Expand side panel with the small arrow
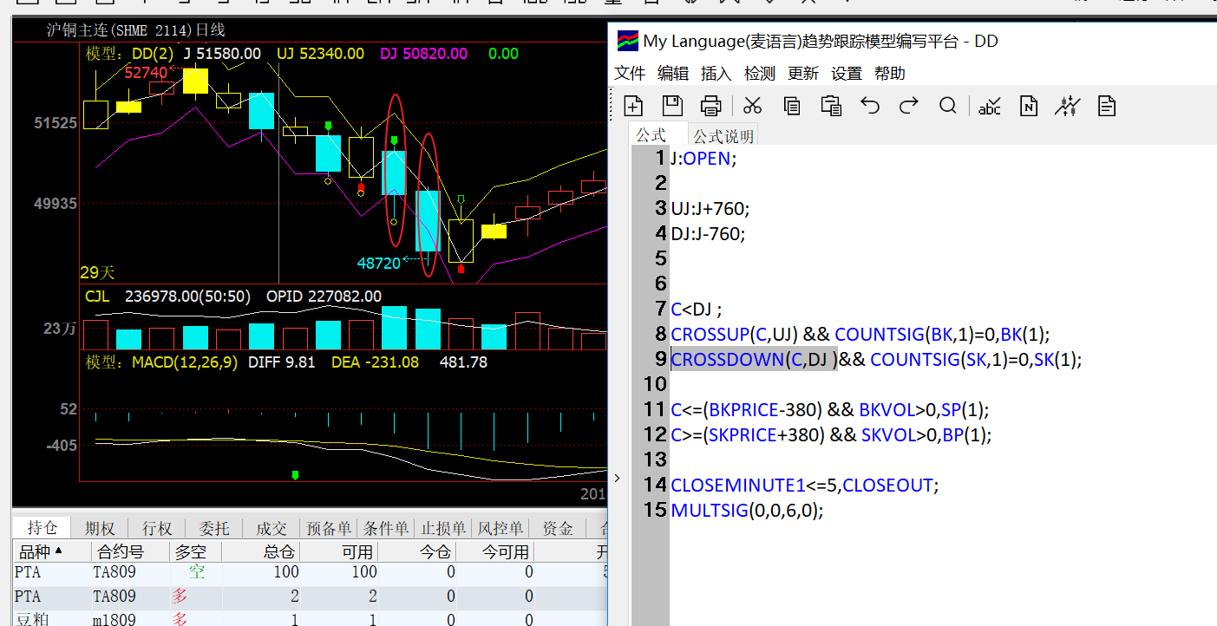The width and height of the screenshot is (1217, 626). coord(617,478)
